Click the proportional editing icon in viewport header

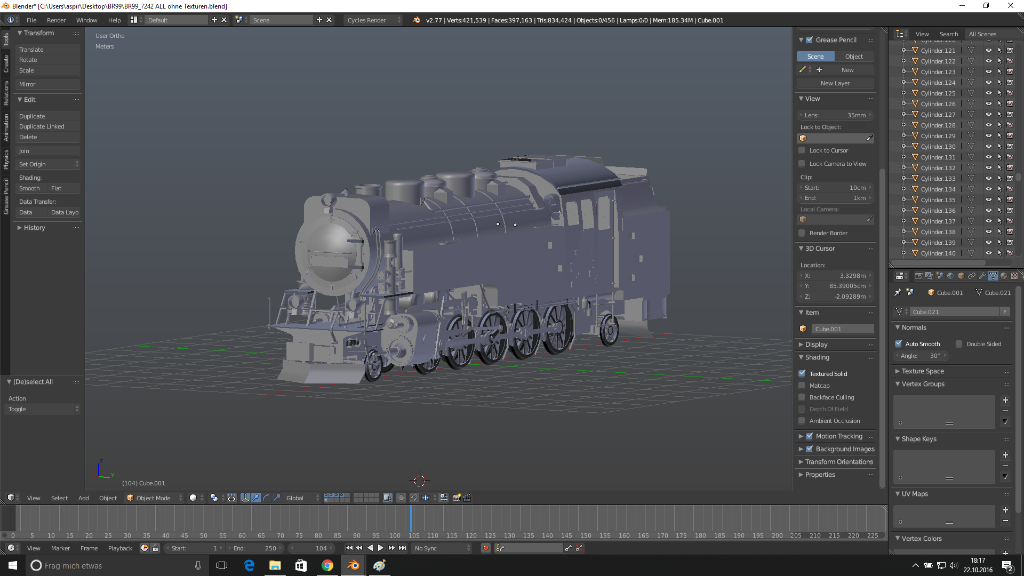(401, 498)
